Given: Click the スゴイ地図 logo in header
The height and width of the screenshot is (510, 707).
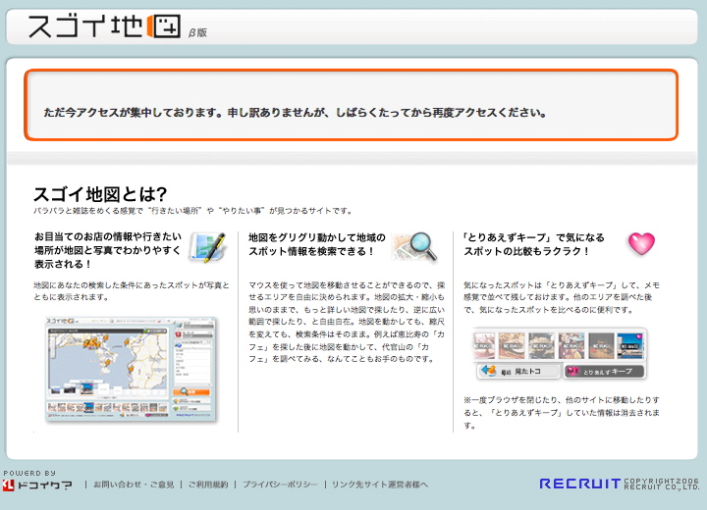Looking at the screenshot, I should coord(103,26).
